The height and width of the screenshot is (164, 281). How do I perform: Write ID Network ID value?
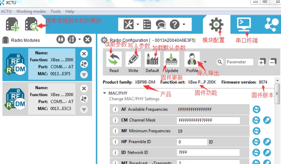pyautogui.click(x=267, y=152)
